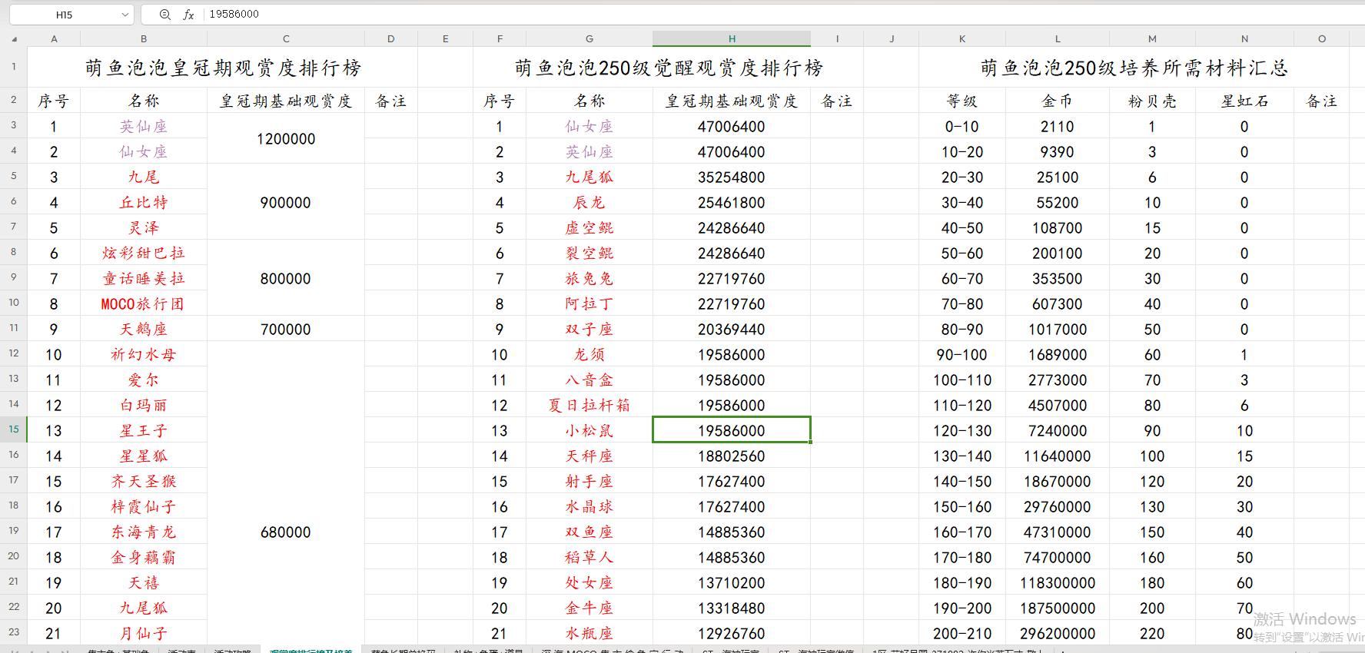The height and width of the screenshot is (653, 1365).
Task: Click the merged cell showing 800000
Action: 286,278
